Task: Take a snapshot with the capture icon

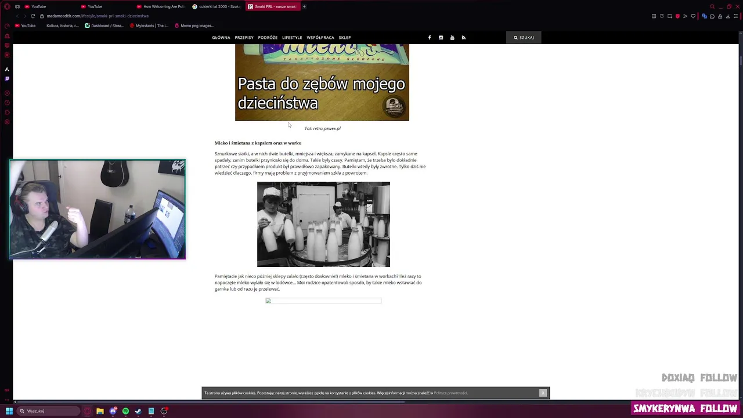Action: coord(669,16)
